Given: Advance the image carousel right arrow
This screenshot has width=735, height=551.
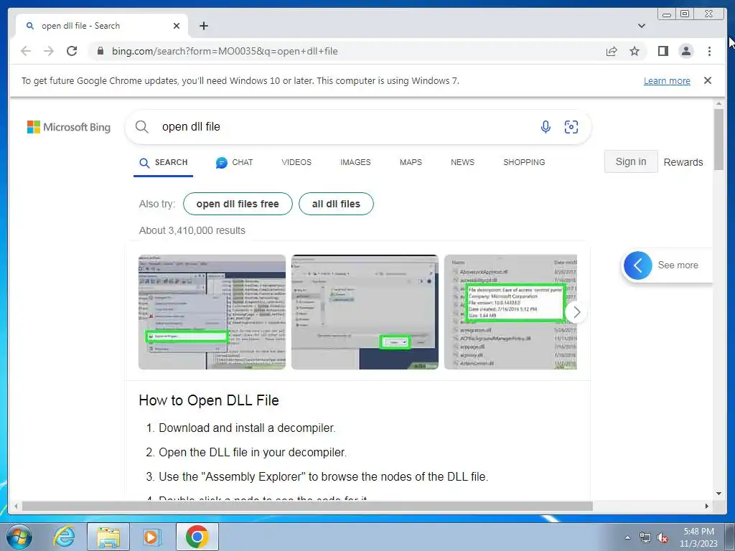Looking at the screenshot, I should pos(576,312).
